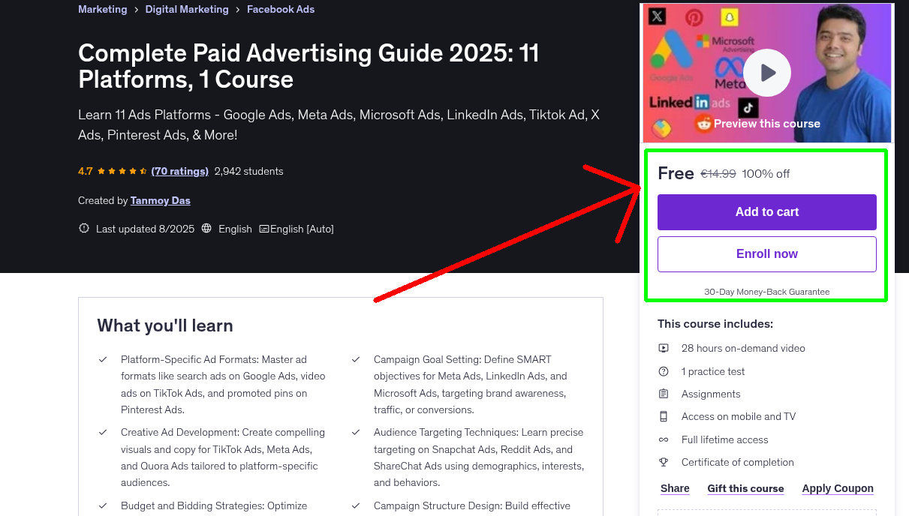Image resolution: width=909 pixels, height=516 pixels.
Task: Open the Share option
Action: pos(673,488)
